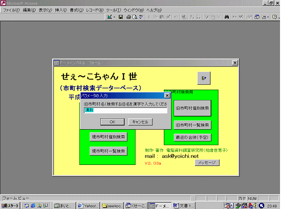Click the キャンセル button in dialog

pos(141,122)
